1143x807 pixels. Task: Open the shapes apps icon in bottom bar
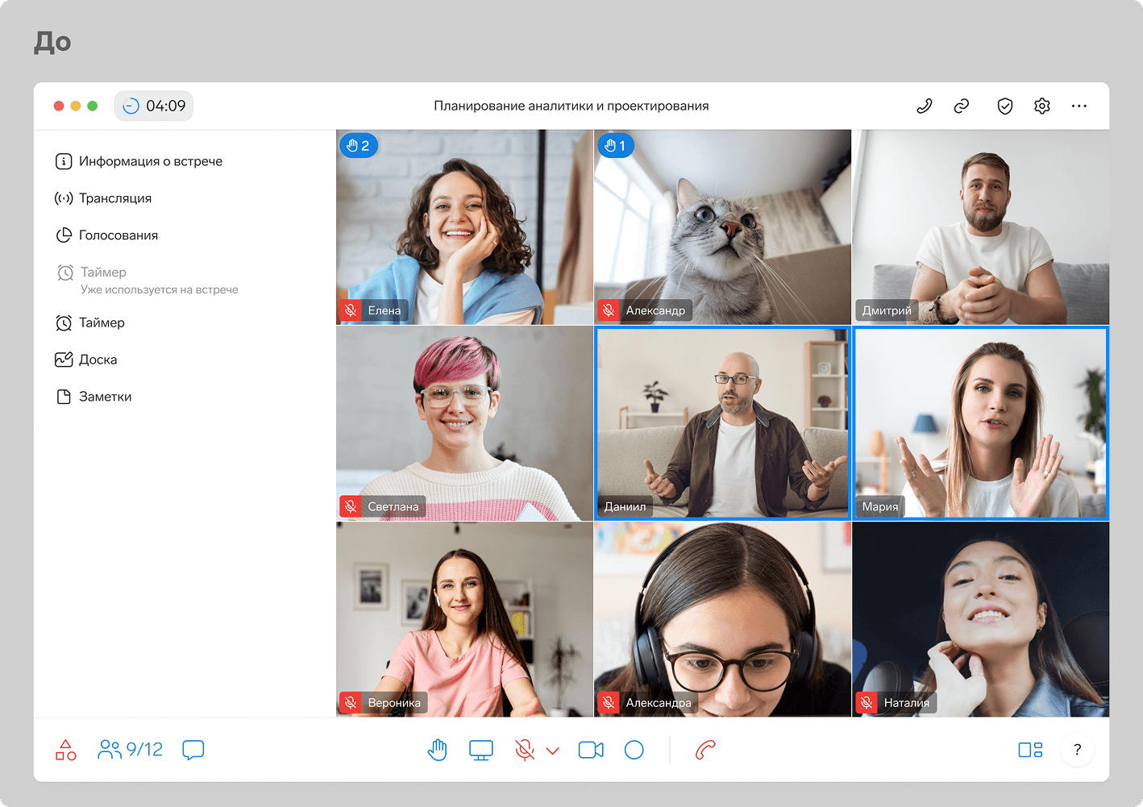[x=65, y=750]
